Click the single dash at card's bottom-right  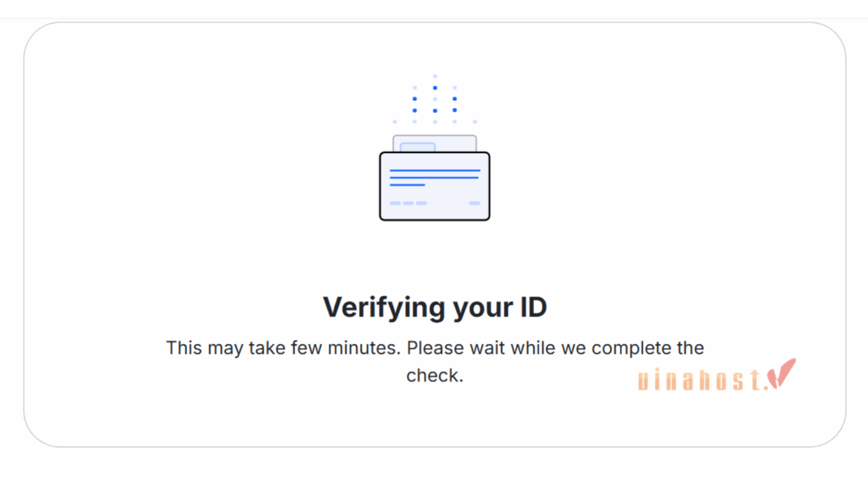[x=474, y=203]
